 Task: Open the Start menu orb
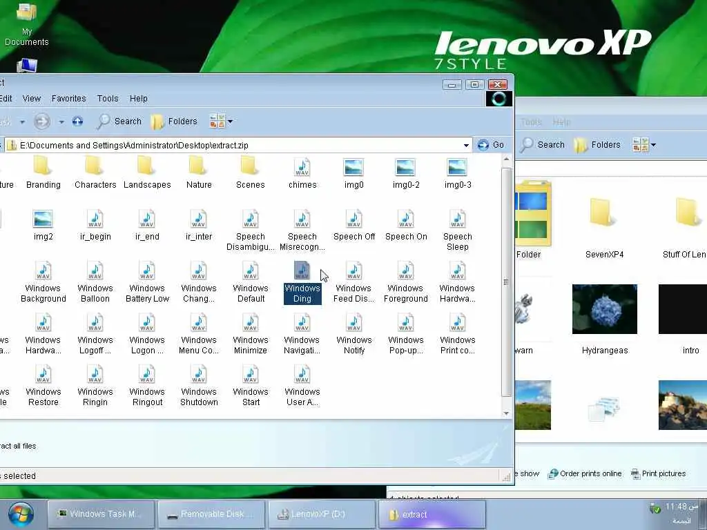click(x=21, y=514)
